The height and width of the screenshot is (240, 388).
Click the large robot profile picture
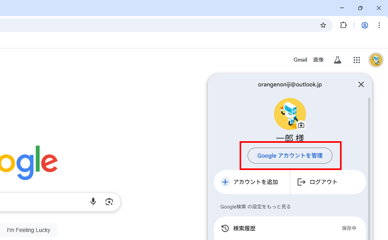(x=290, y=114)
